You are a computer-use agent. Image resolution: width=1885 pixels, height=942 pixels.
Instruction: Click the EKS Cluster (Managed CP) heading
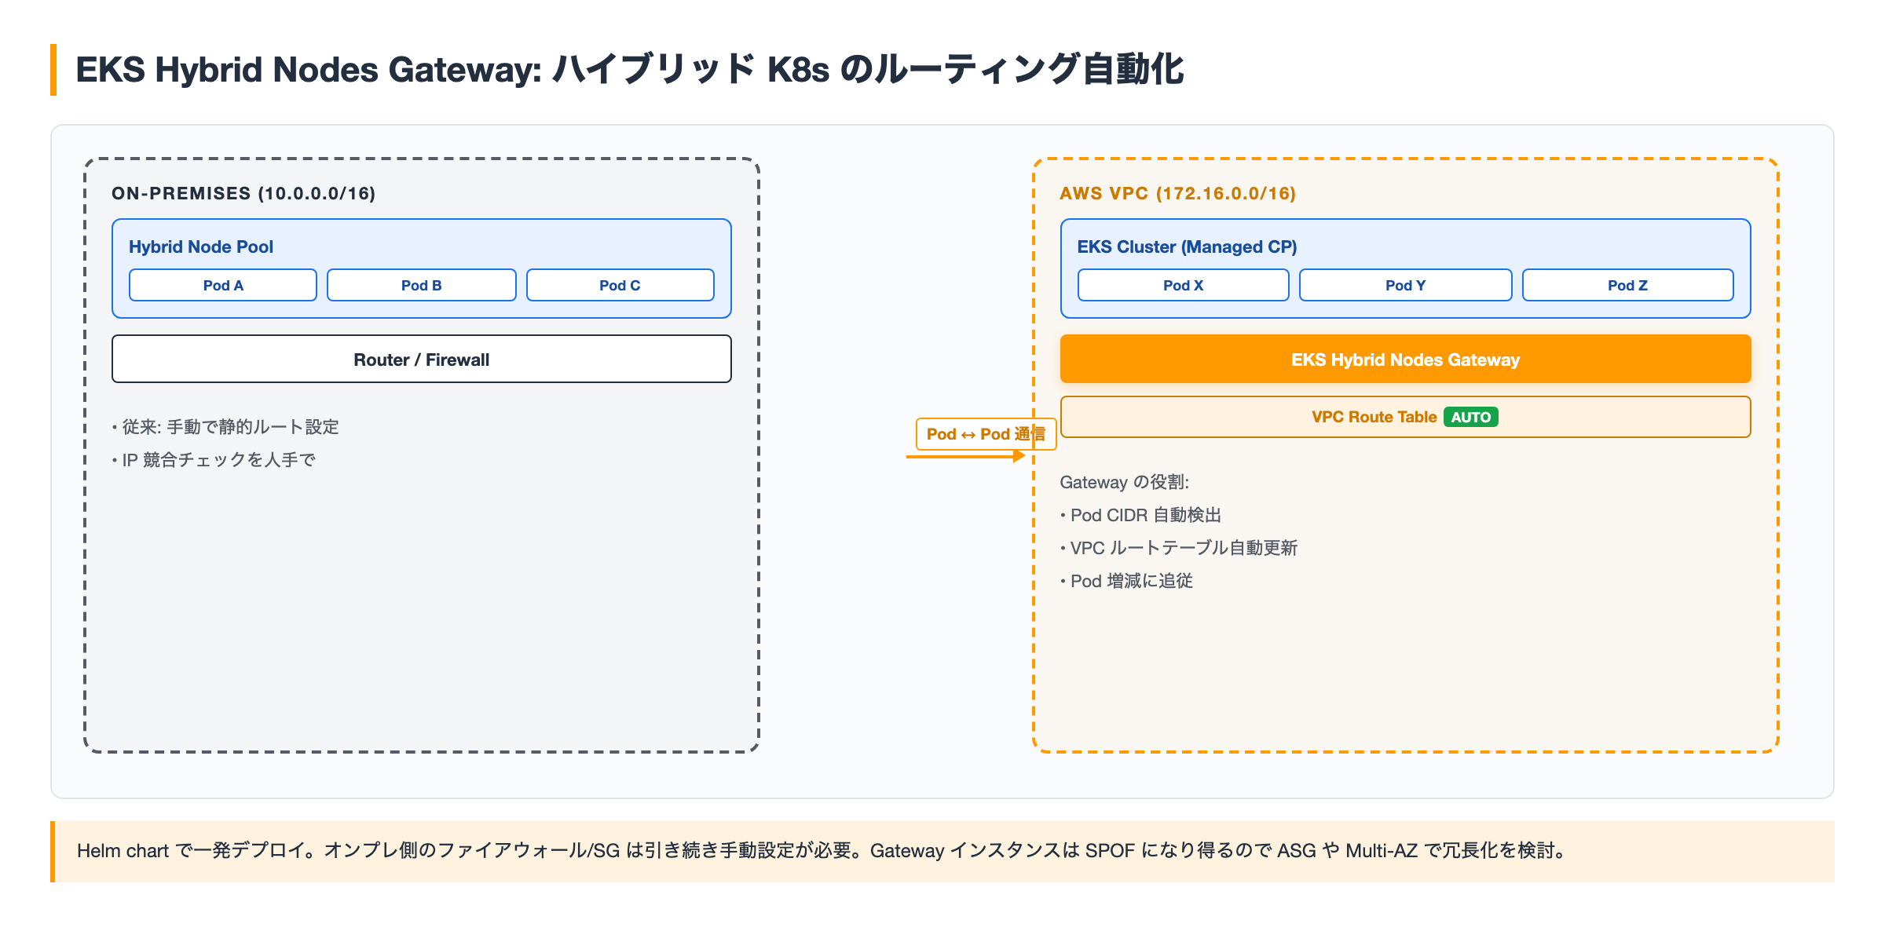(x=1187, y=246)
